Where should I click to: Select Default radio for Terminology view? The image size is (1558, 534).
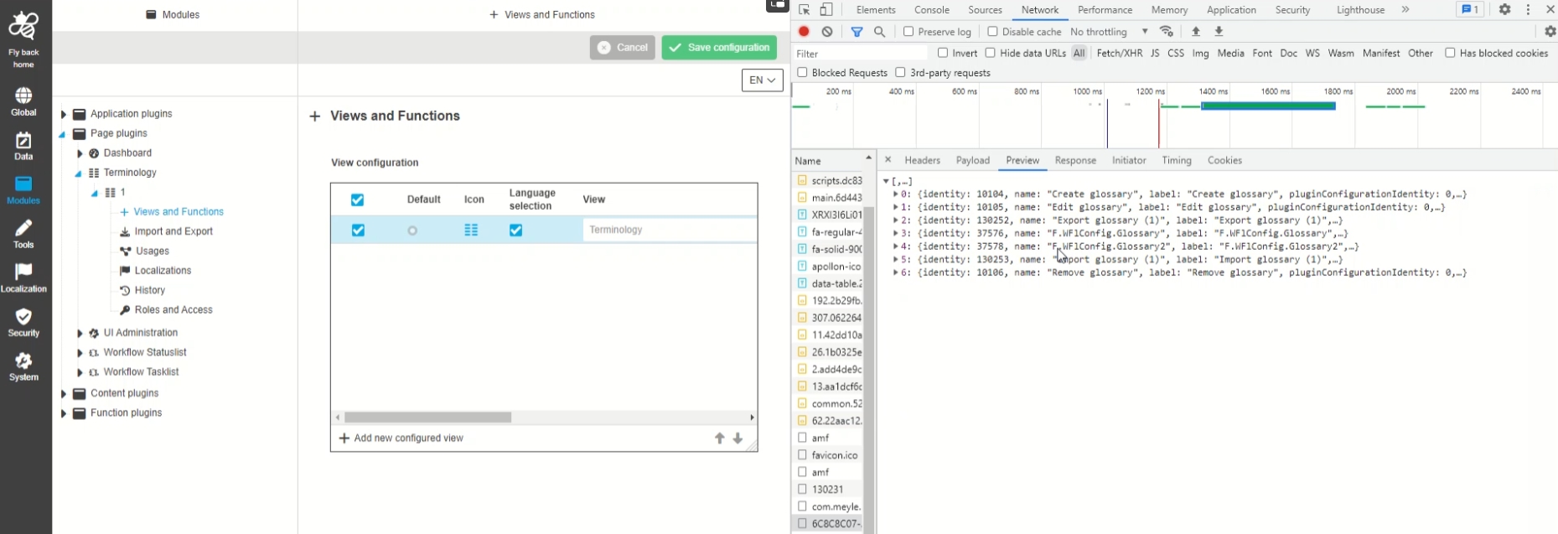(x=412, y=231)
